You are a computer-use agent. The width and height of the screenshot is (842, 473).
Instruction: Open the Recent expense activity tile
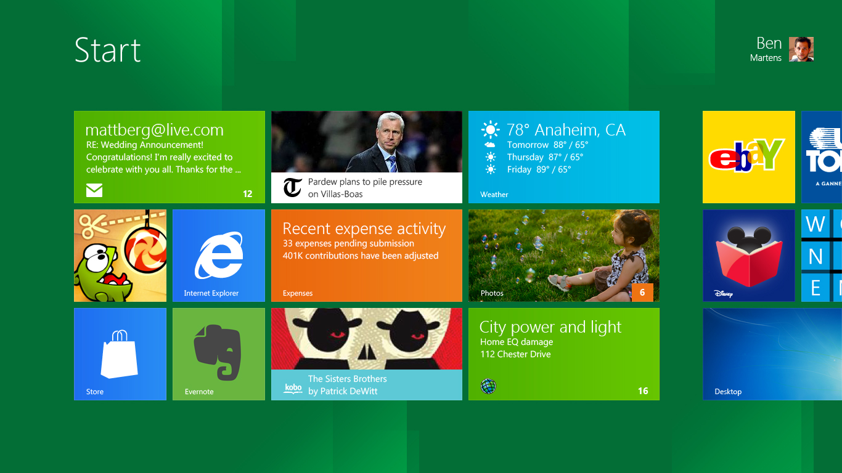(367, 256)
